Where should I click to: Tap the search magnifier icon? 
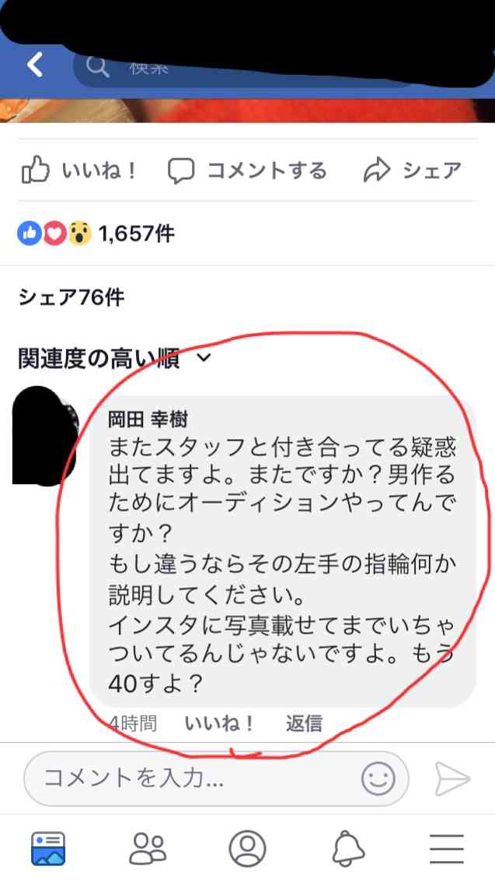click(98, 68)
